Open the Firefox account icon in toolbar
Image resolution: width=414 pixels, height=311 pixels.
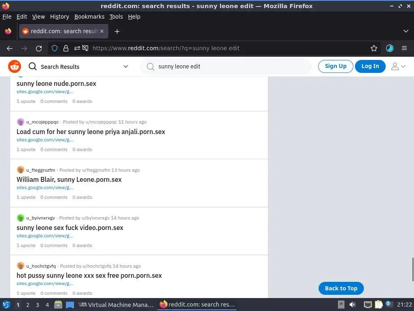tap(390, 49)
